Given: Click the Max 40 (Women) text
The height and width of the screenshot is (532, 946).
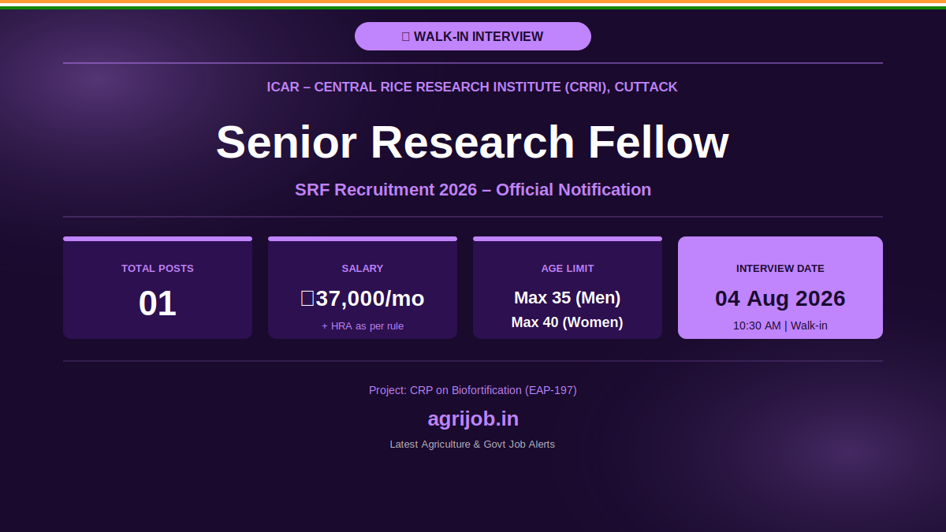Looking at the screenshot, I should pos(568,322).
